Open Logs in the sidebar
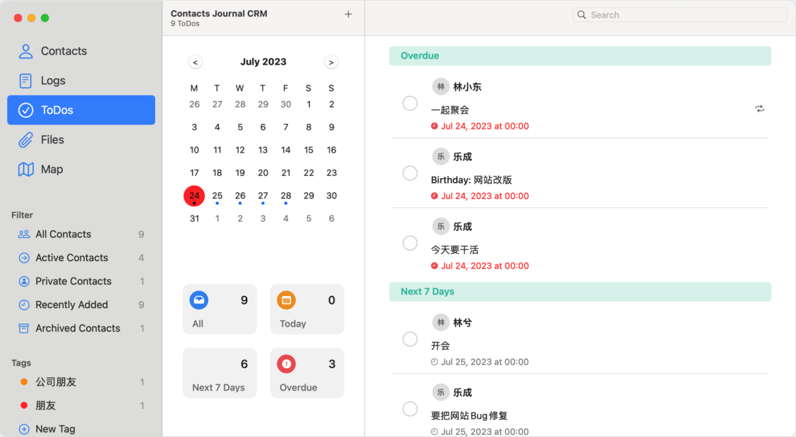Image resolution: width=796 pixels, height=437 pixels. pos(81,80)
